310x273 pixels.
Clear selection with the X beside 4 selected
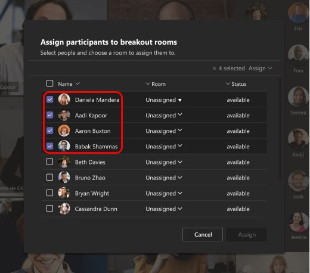(x=214, y=69)
